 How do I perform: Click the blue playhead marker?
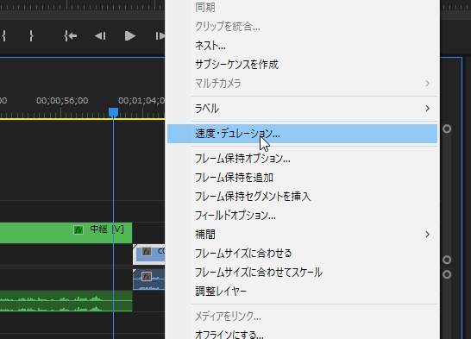click(x=113, y=112)
